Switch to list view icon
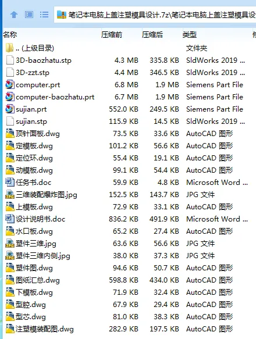 [44, 15]
